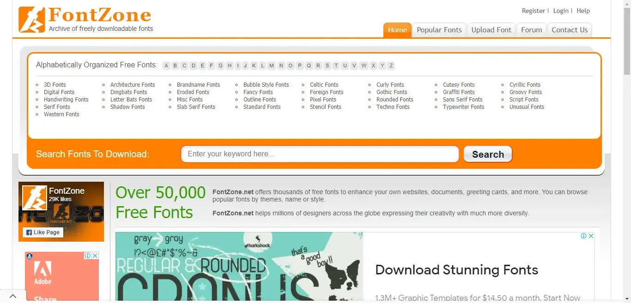The width and height of the screenshot is (631, 303).
Task: Click the Adobe sidebar ad info icon
Action: pyautogui.click(x=87, y=255)
